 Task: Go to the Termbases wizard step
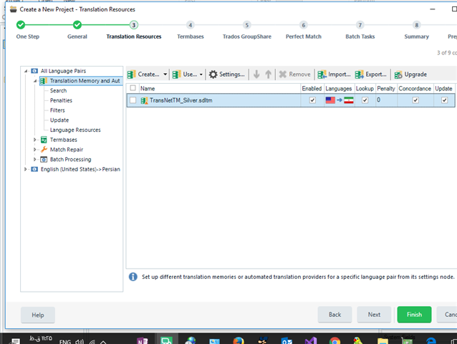pyautogui.click(x=191, y=25)
